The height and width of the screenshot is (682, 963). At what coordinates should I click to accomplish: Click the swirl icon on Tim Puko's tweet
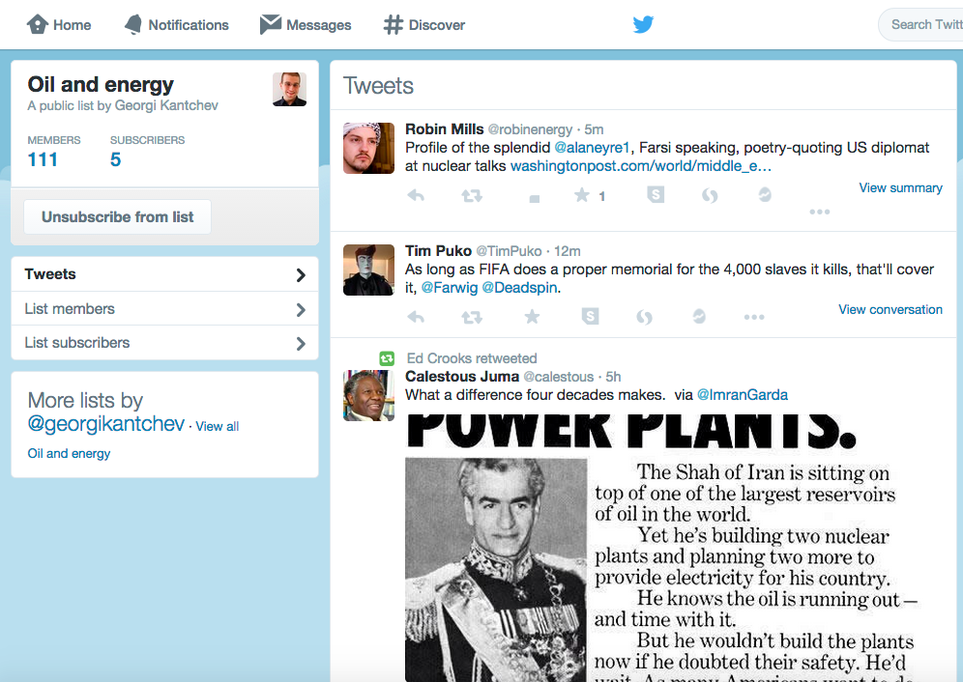[644, 318]
